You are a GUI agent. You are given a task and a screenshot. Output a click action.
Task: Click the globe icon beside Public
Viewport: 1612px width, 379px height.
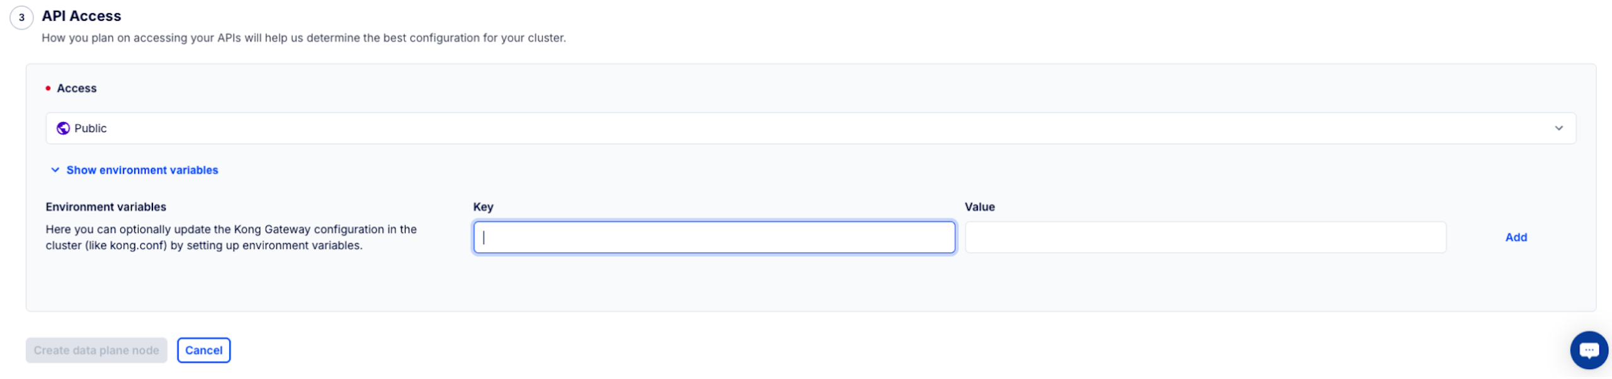63,128
